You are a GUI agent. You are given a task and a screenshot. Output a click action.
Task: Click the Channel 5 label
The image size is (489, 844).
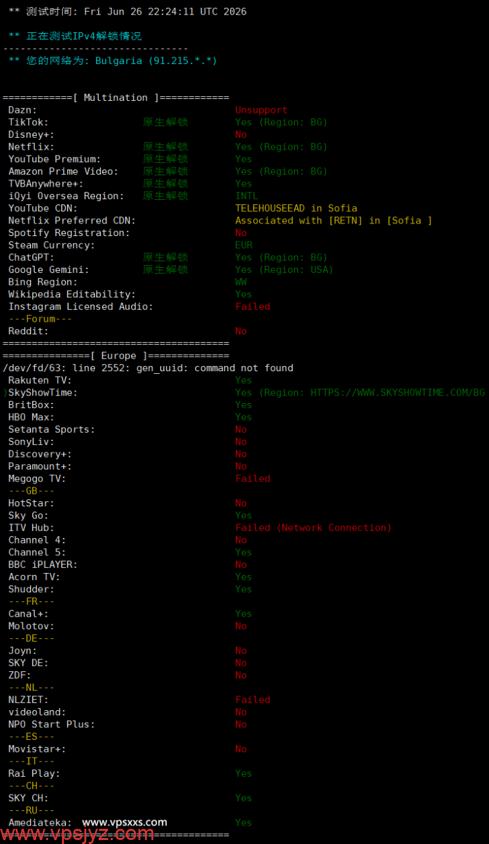pyautogui.click(x=37, y=552)
